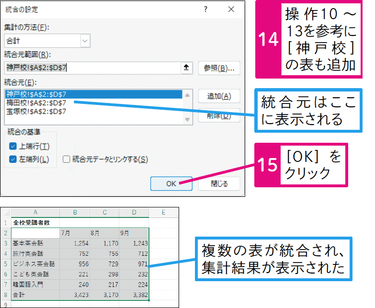Click the 7月 header cell
Screen dimensions: 375x308
coord(75,233)
